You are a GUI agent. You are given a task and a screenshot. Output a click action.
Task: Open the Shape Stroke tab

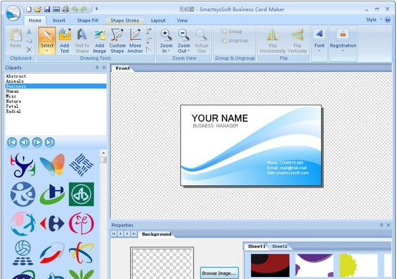pyautogui.click(x=125, y=20)
